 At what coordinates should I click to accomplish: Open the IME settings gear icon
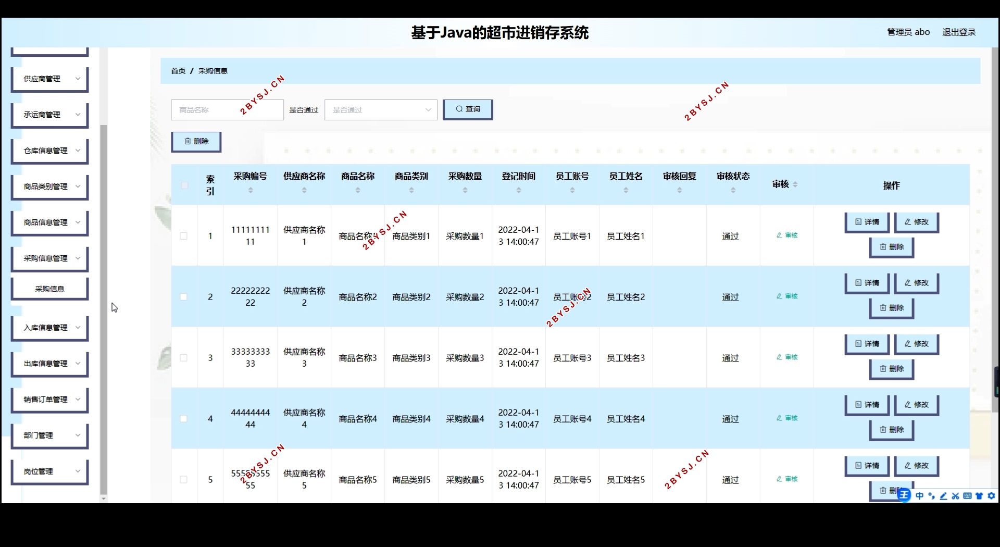pos(991,496)
